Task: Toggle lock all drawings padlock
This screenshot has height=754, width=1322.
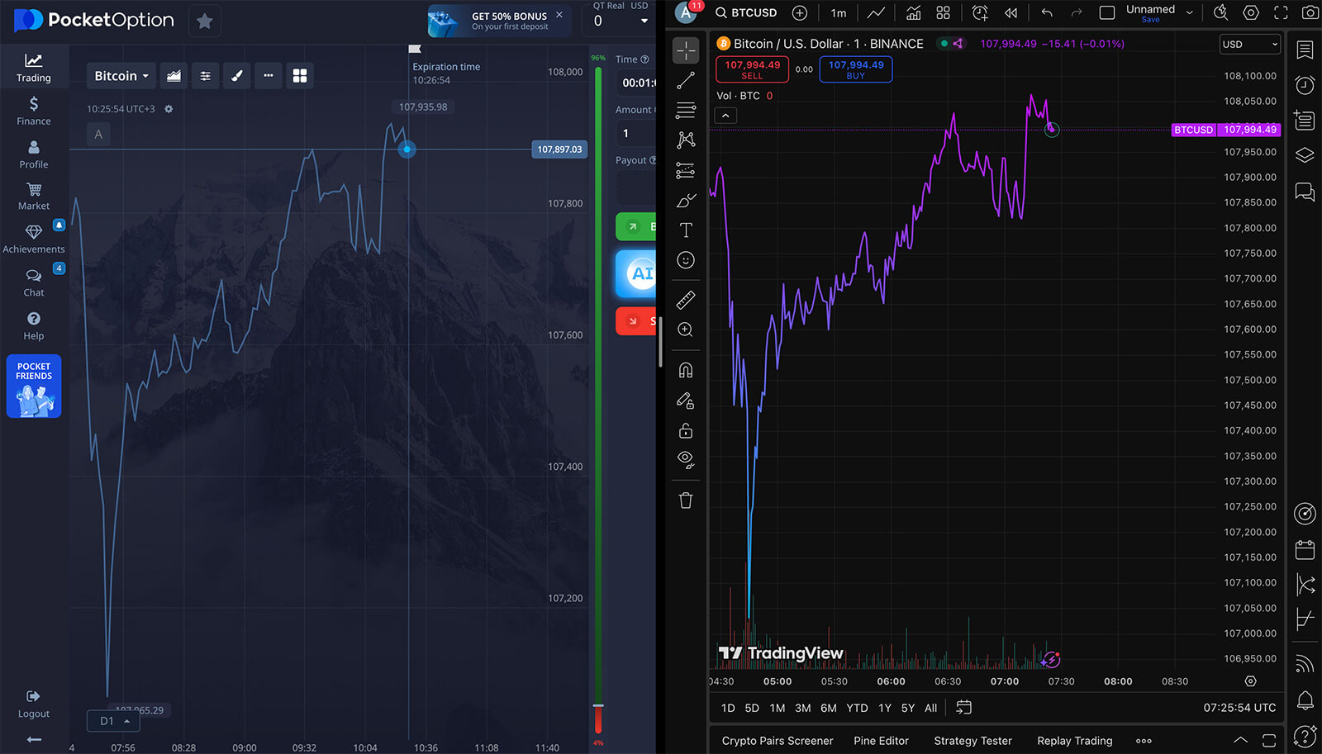Action: point(685,430)
